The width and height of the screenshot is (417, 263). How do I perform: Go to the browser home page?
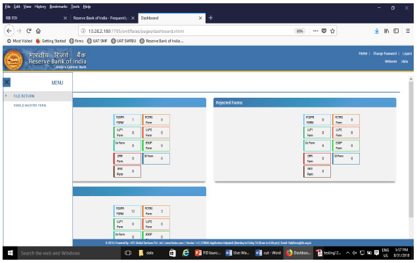[x=41, y=30]
